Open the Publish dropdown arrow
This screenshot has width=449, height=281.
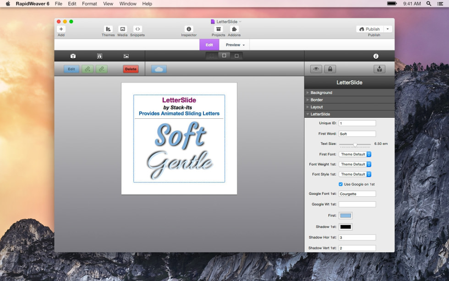pyautogui.click(x=388, y=29)
